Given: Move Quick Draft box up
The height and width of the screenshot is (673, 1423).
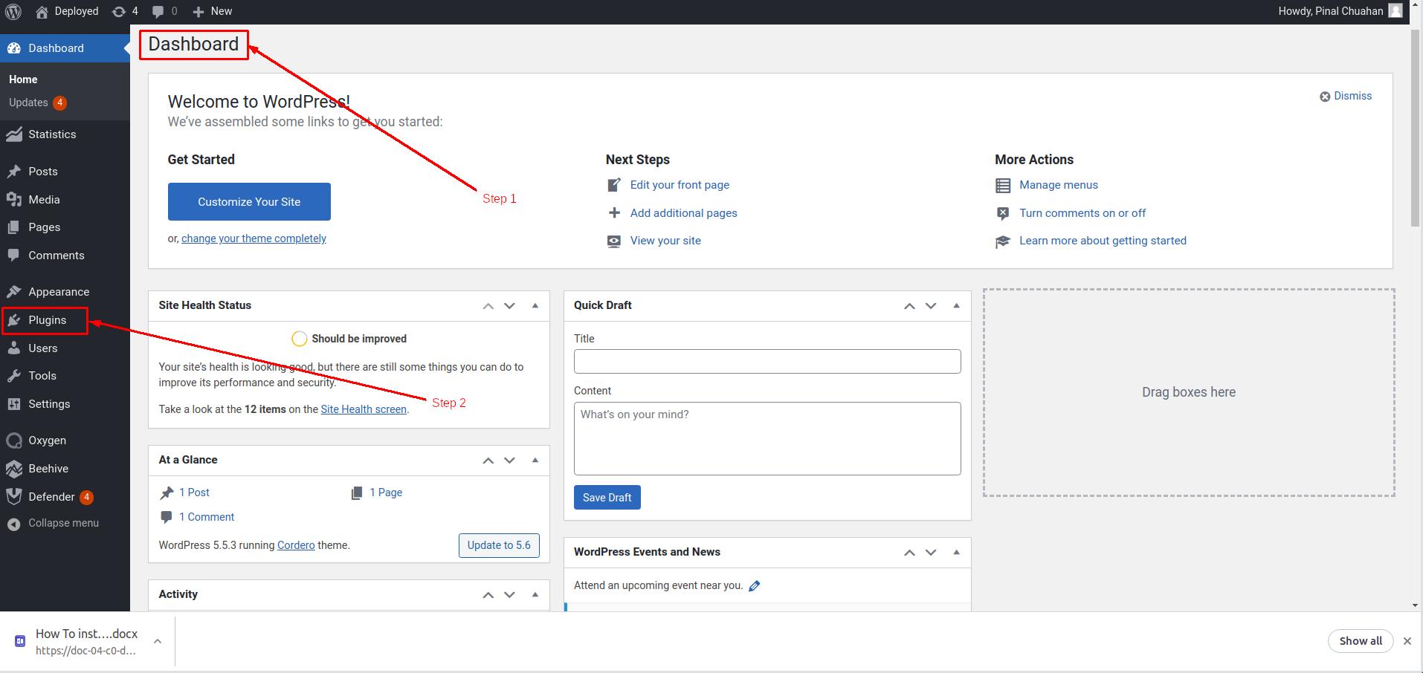Looking at the screenshot, I should (909, 305).
